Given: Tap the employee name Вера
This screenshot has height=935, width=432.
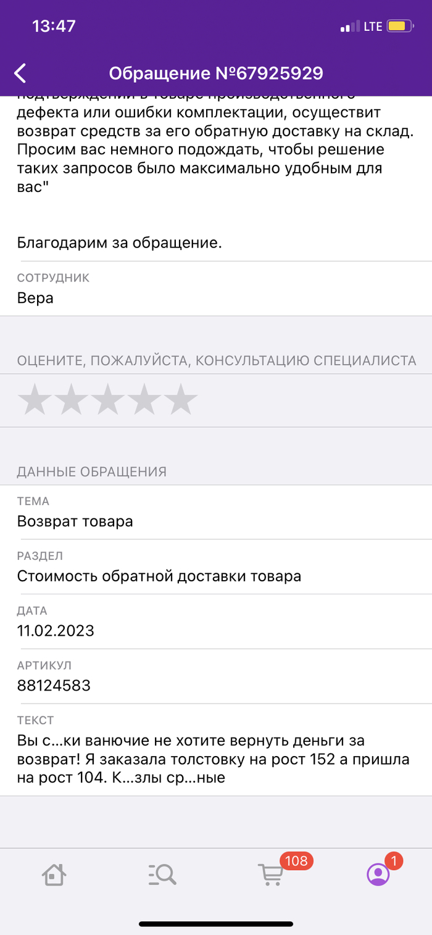Looking at the screenshot, I should point(35,298).
